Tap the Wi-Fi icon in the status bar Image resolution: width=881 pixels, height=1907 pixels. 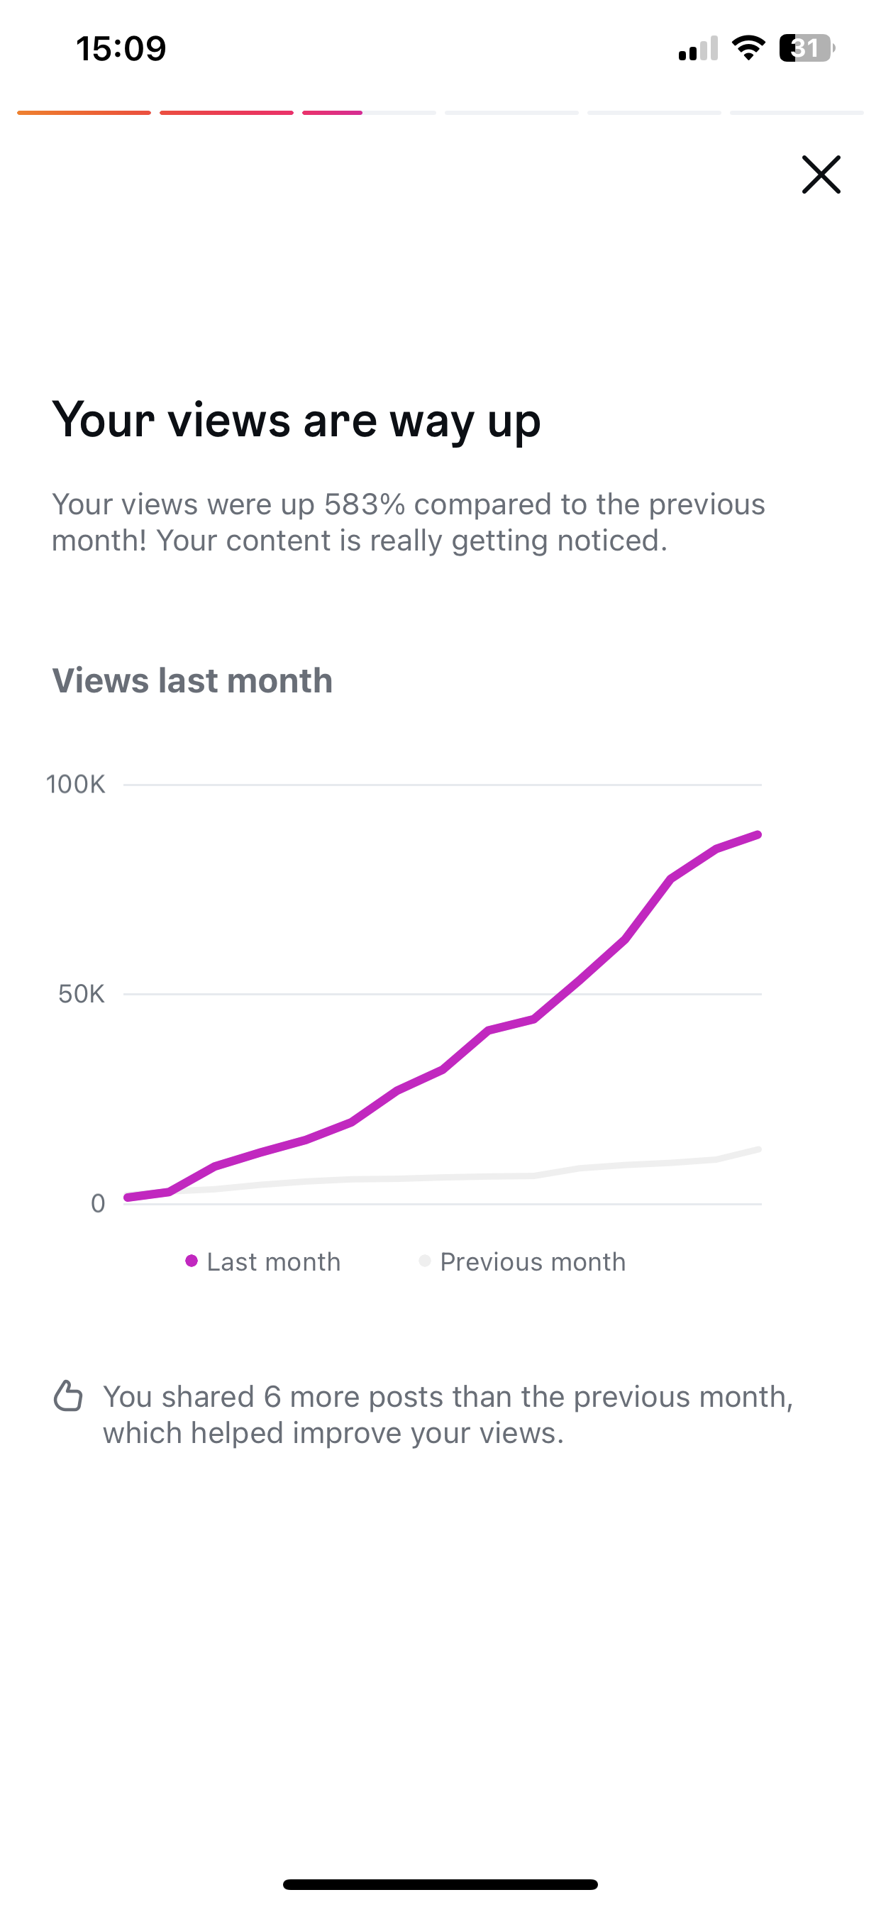[x=748, y=48]
